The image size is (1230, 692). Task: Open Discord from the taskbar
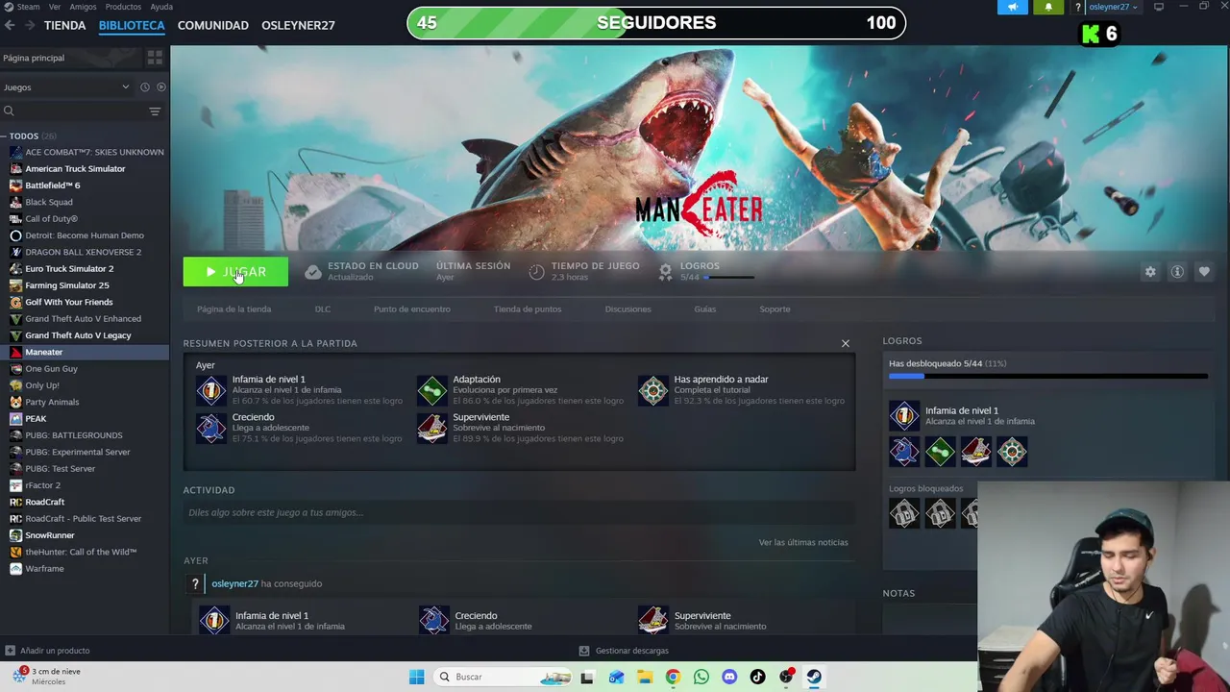729,677
